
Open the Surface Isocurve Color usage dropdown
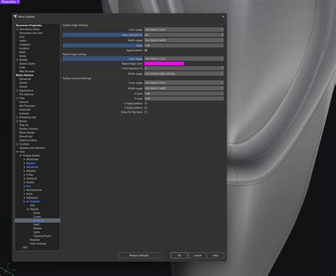[x=184, y=83]
